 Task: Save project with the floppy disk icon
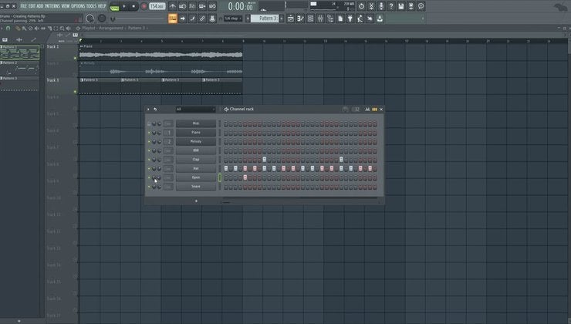pyautogui.click(x=401, y=6)
